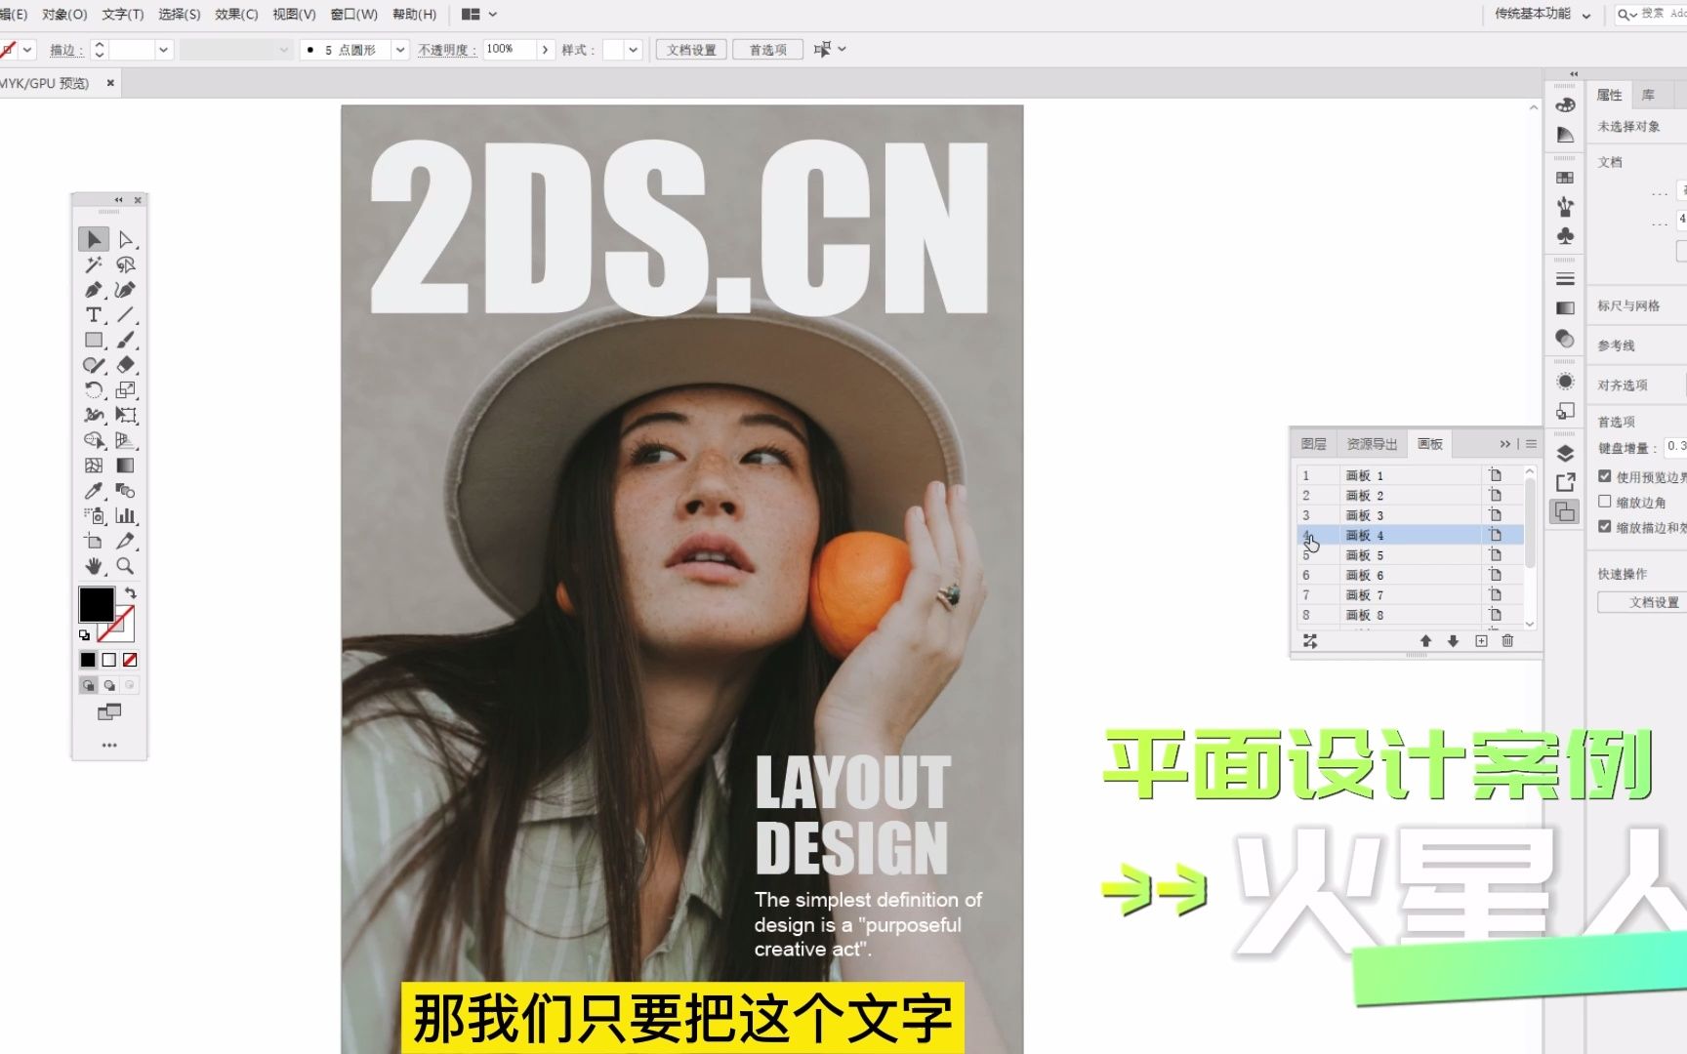Select the Rotate tool
The width and height of the screenshot is (1687, 1054).
pos(94,390)
